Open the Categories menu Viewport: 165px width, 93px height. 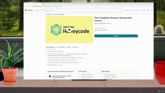[x=37, y=10]
